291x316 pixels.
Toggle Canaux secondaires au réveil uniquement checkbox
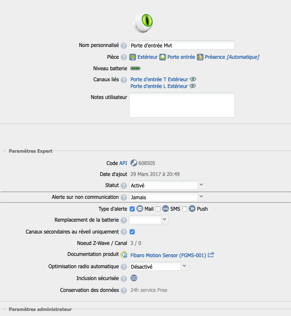[132, 232]
